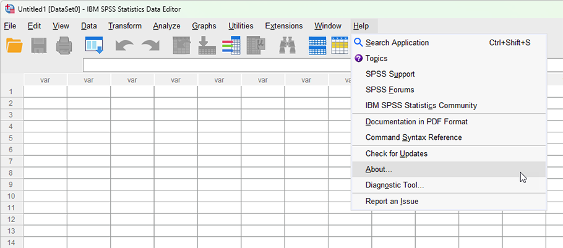563x248 pixels.
Task: Open the Analyze menu
Action: click(166, 26)
